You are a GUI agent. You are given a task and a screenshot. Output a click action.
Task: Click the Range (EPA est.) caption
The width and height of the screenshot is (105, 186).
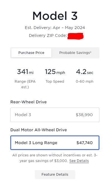[x=25, y=84]
